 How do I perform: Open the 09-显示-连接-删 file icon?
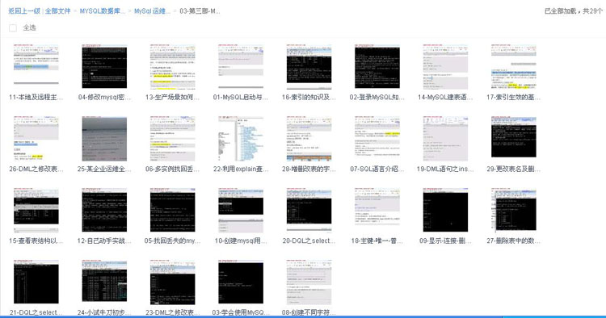click(x=445, y=211)
